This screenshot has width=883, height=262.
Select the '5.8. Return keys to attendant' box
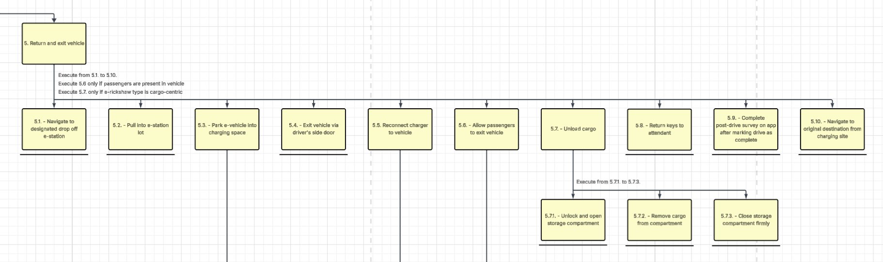tap(659, 129)
